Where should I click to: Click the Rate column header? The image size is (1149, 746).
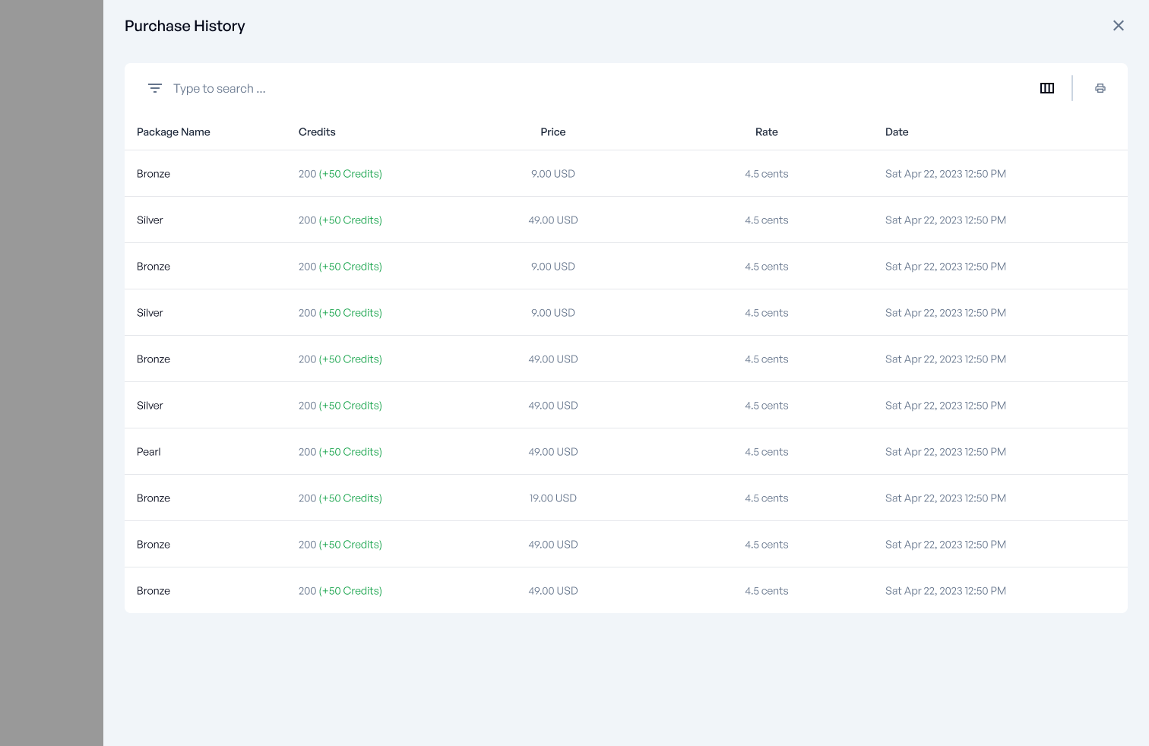coord(766,132)
